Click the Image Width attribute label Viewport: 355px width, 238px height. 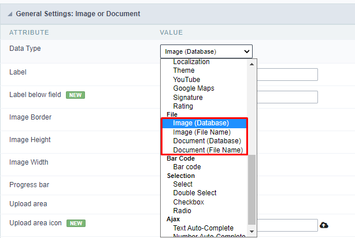tap(29, 162)
